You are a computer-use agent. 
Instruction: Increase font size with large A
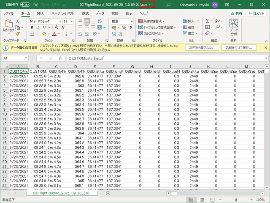(x=57, y=27)
